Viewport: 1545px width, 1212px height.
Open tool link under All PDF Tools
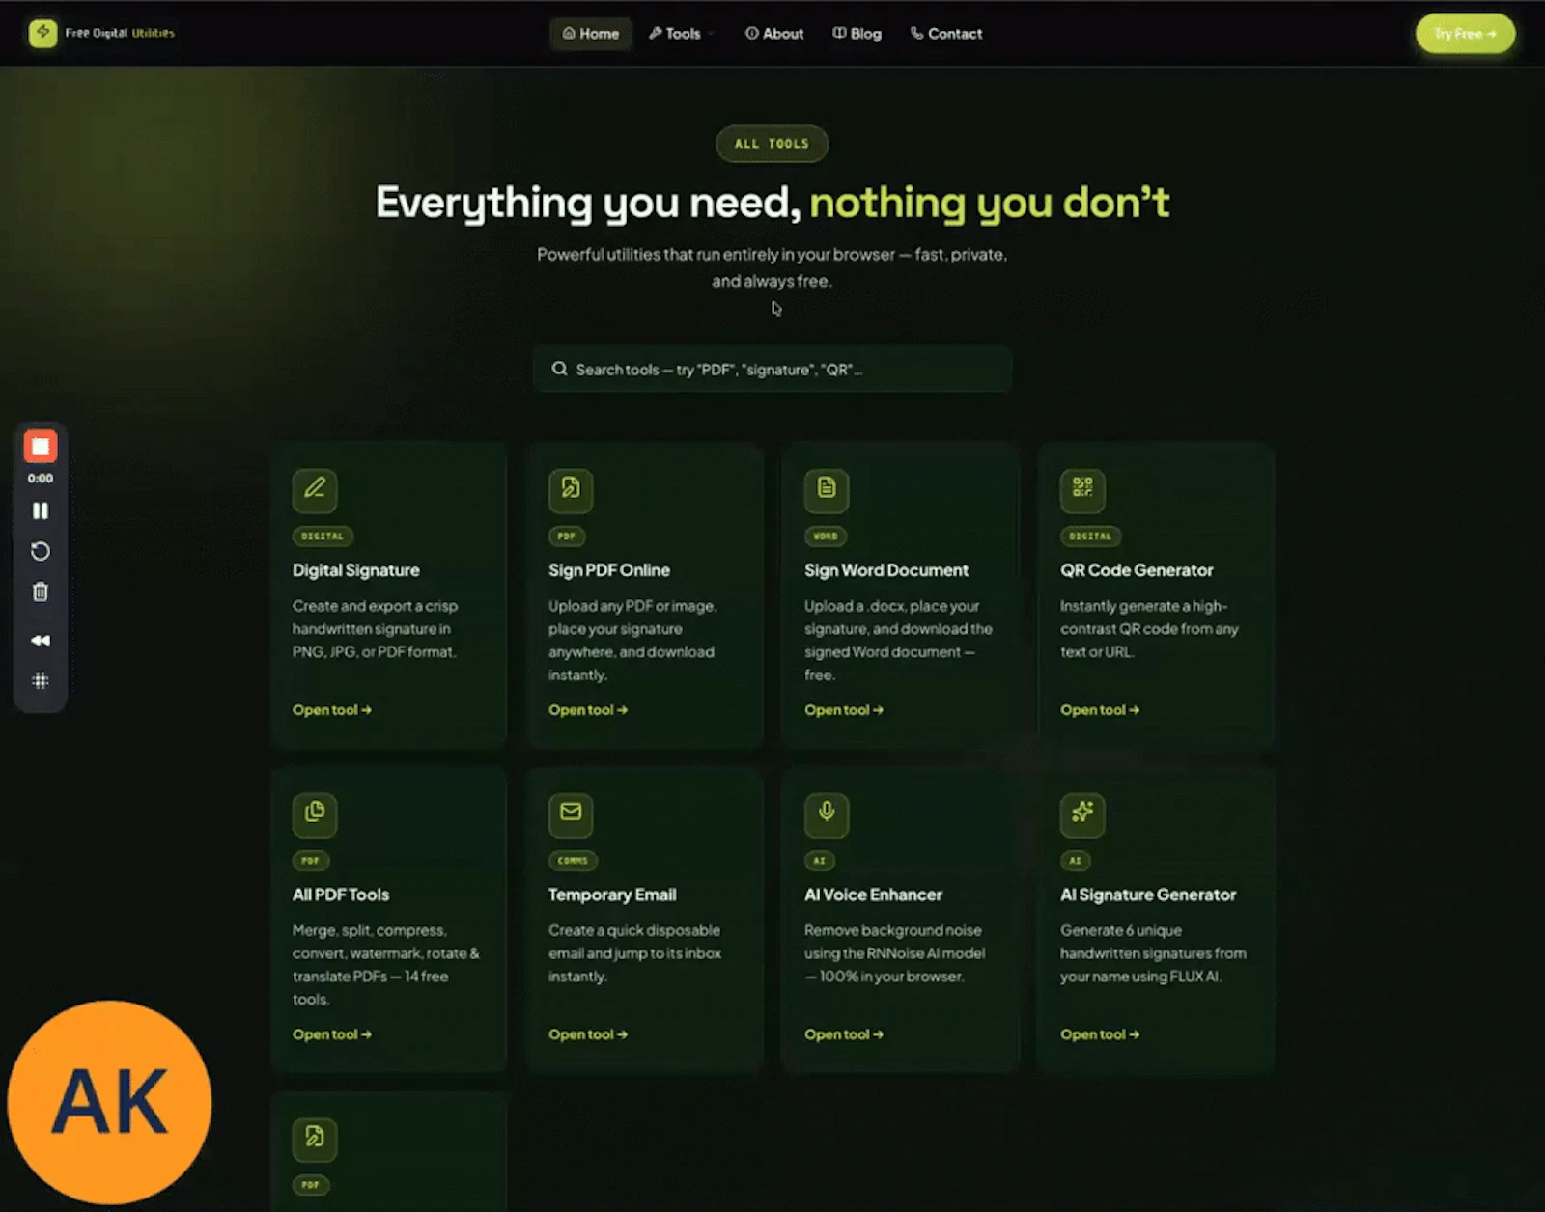(332, 1034)
